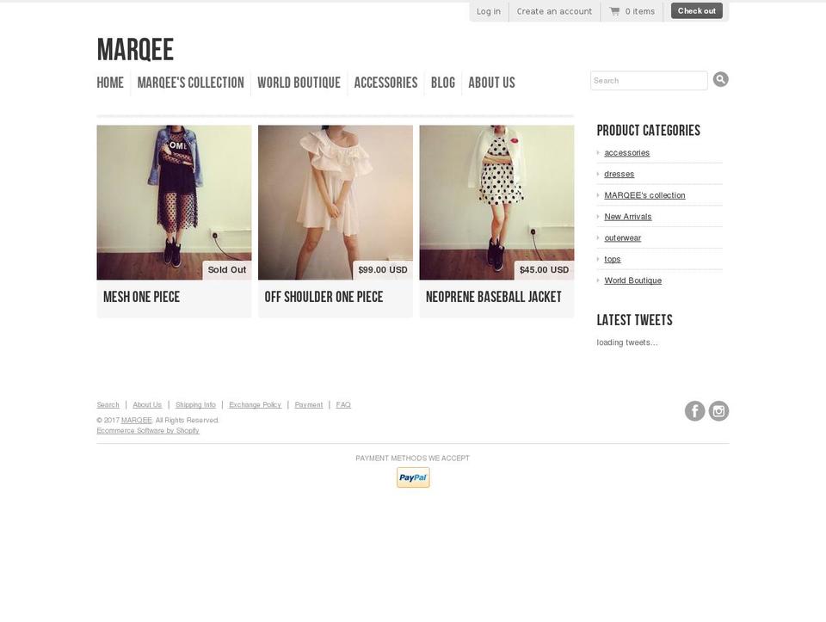The width and height of the screenshot is (826, 622).
Task: Open the BLOG menu item
Action: (x=443, y=83)
